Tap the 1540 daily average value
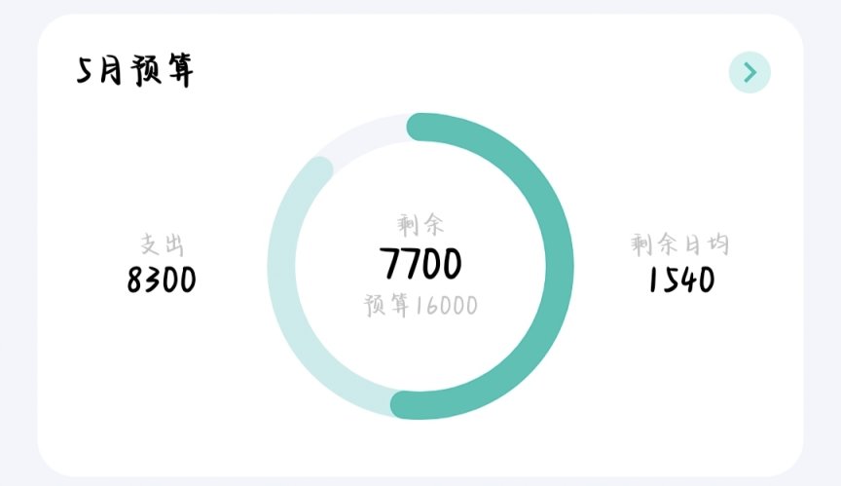The image size is (841, 486). (681, 280)
